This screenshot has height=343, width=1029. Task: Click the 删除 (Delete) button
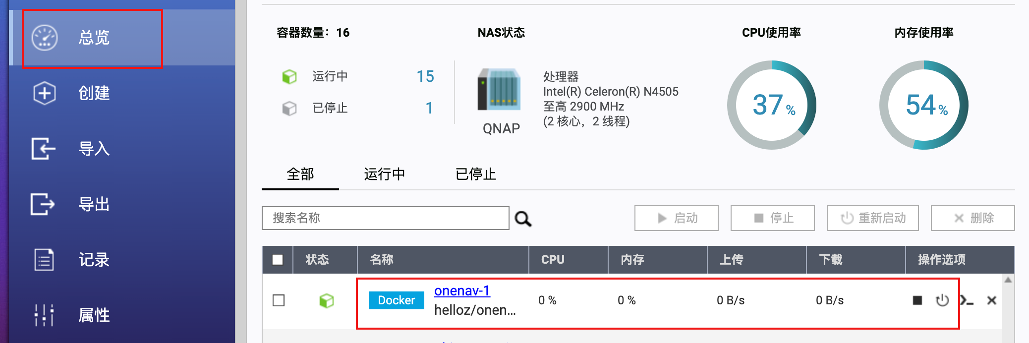(x=972, y=218)
